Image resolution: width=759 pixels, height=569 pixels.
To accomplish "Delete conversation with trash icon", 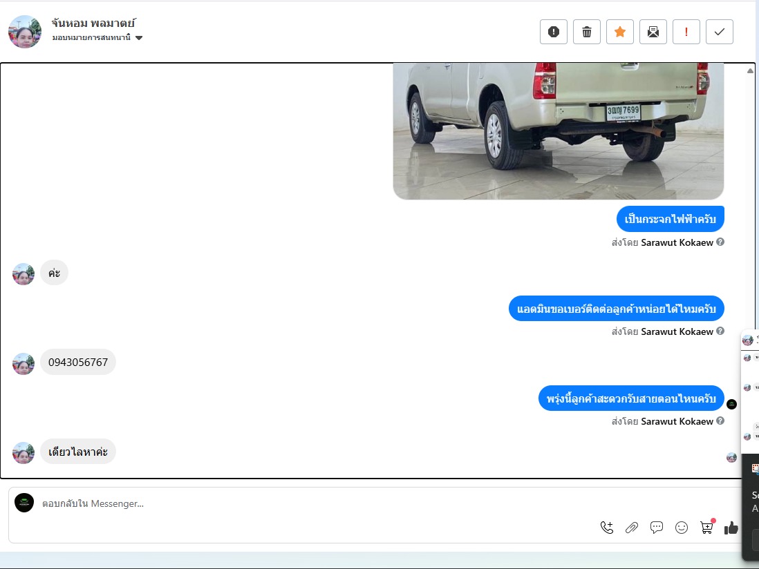I will click(x=587, y=32).
